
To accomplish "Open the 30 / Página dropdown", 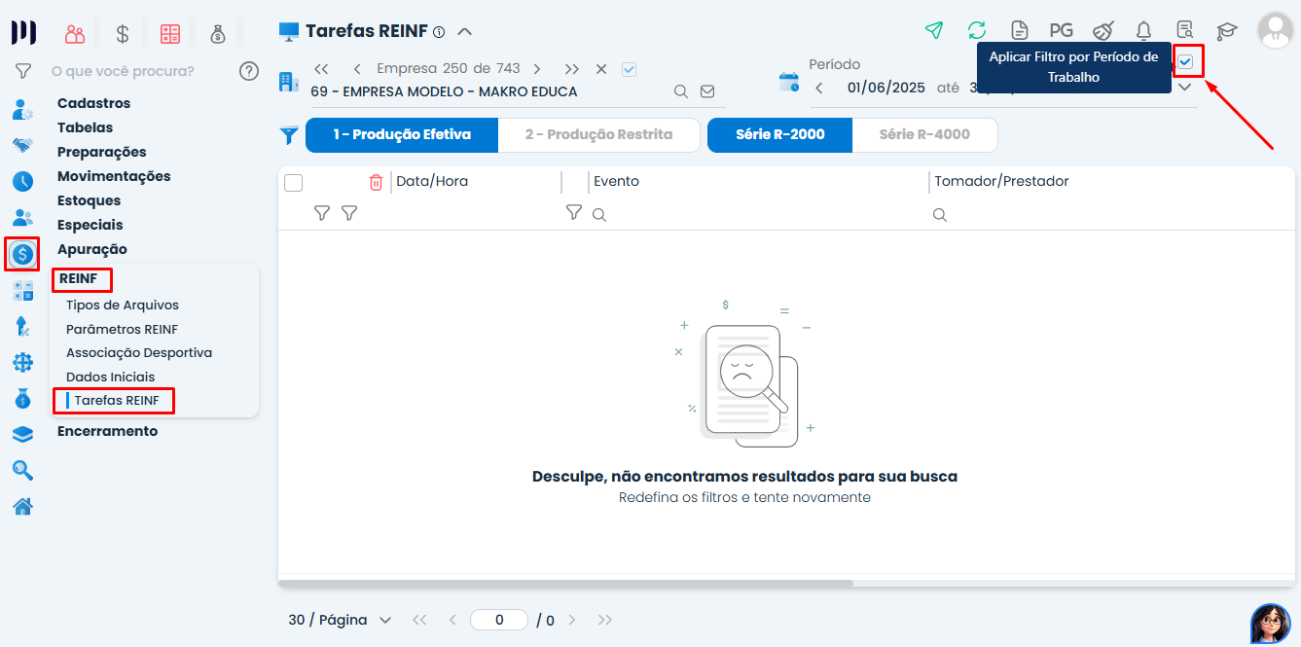I will click(339, 620).
